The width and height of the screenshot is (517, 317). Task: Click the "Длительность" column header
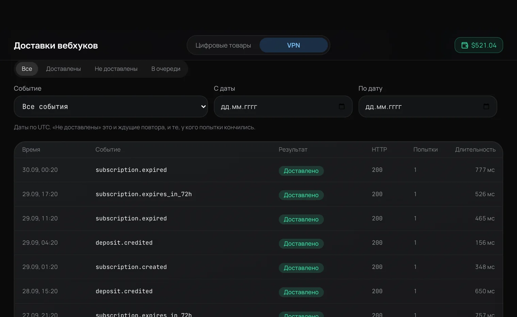pos(475,150)
